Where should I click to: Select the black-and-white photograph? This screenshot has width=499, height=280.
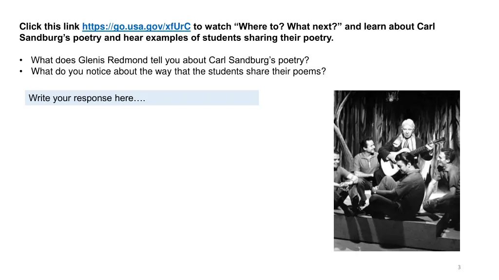tap(397, 171)
